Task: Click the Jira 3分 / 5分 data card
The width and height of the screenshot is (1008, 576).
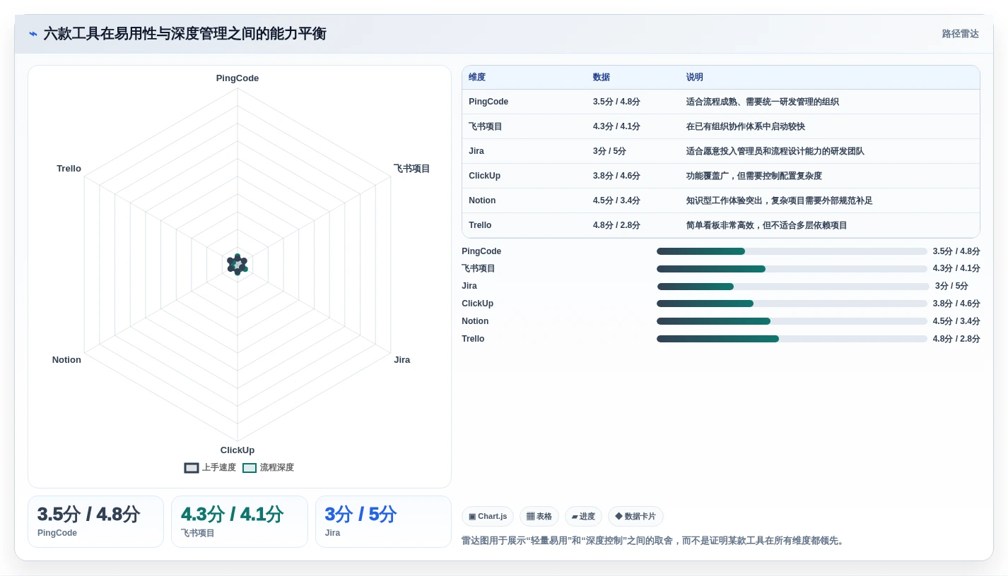Action: pos(383,522)
